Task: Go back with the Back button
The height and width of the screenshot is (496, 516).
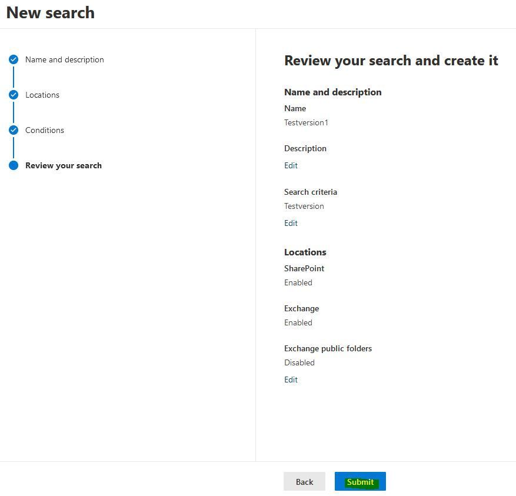Action: [304, 481]
